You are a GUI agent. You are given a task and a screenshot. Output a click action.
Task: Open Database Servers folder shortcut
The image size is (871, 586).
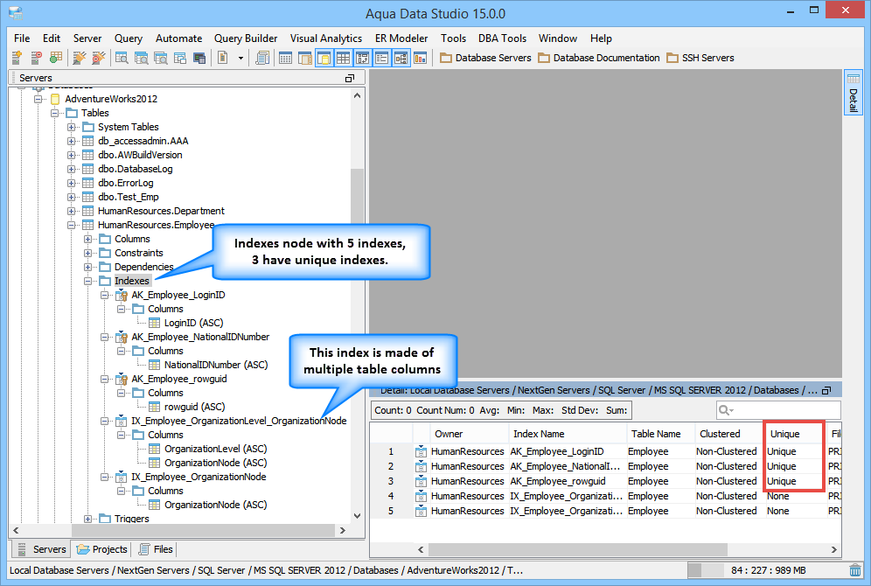[485, 58]
